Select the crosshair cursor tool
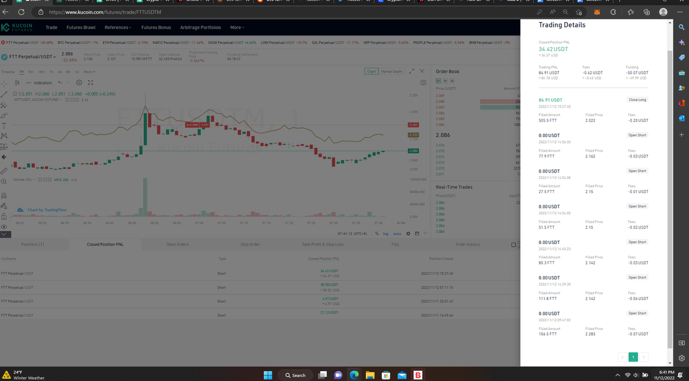The height and width of the screenshot is (381, 689). (x=4, y=83)
